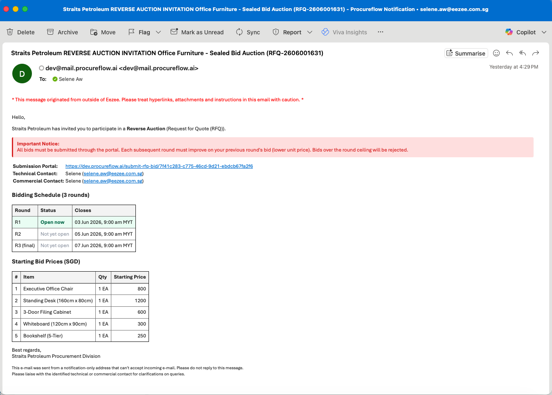Delete this email with the trash icon
552x395 pixels.
click(x=10, y=32)
